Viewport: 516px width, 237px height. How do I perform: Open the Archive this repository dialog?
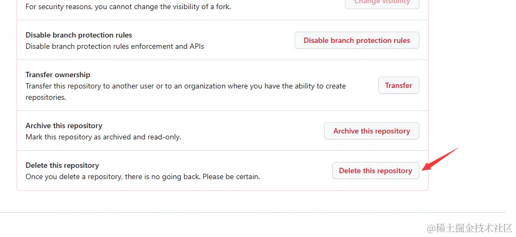(372, 131)
